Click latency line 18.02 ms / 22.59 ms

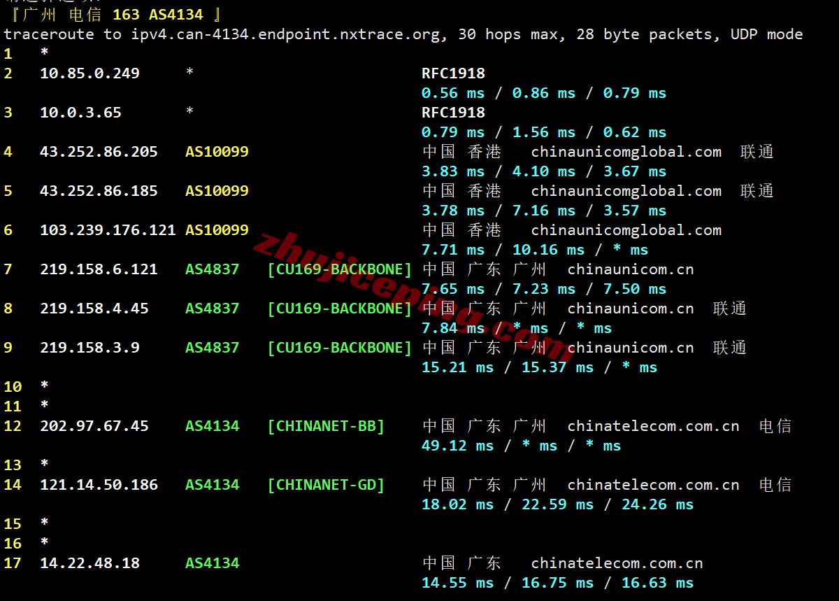pyautogui.click(x=558, y=504)
